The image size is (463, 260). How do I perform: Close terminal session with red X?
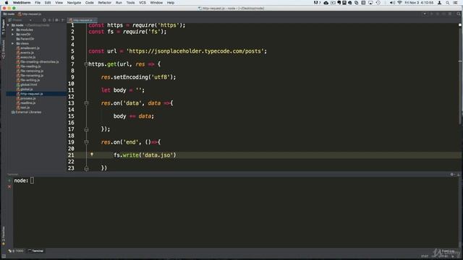tap(9, 186)
